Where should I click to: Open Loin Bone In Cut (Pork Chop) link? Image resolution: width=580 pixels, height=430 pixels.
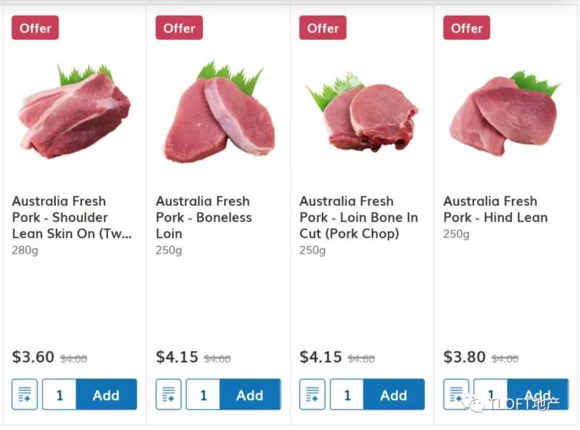tap(359, 217)
